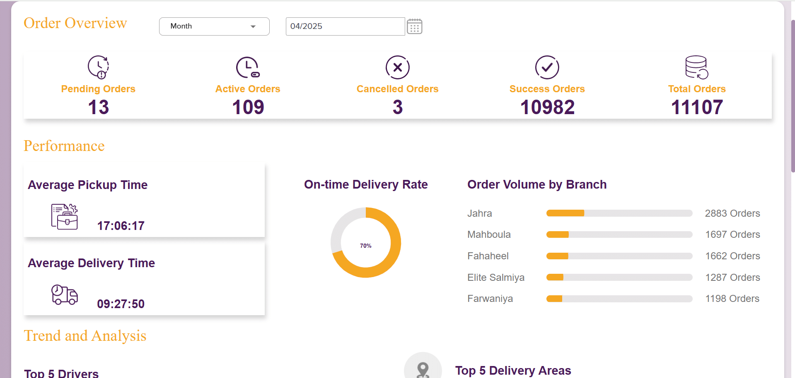Click the vertical page scrollbar
This screenshot has width=795, height=378.
[x=792, y=95]
